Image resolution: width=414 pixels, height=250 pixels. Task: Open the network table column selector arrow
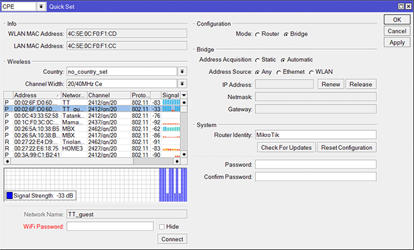tap(184, 95)
